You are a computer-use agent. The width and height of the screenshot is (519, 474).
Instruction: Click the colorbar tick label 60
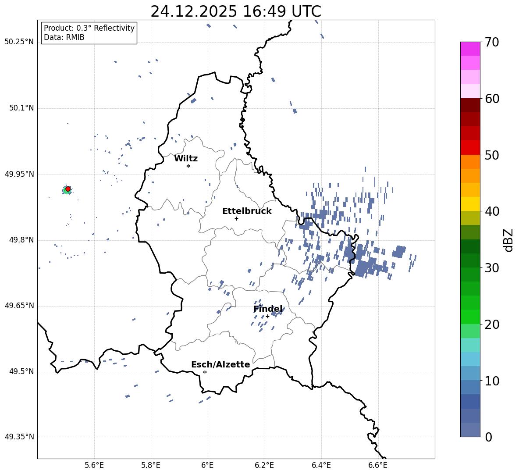(492, 99)
